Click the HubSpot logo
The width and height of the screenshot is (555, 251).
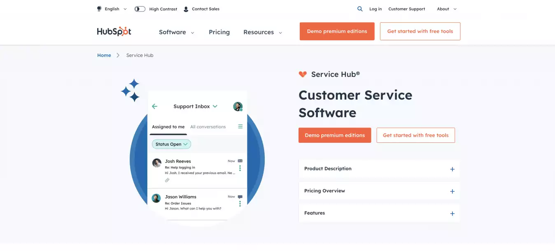(x=114, y=32)
